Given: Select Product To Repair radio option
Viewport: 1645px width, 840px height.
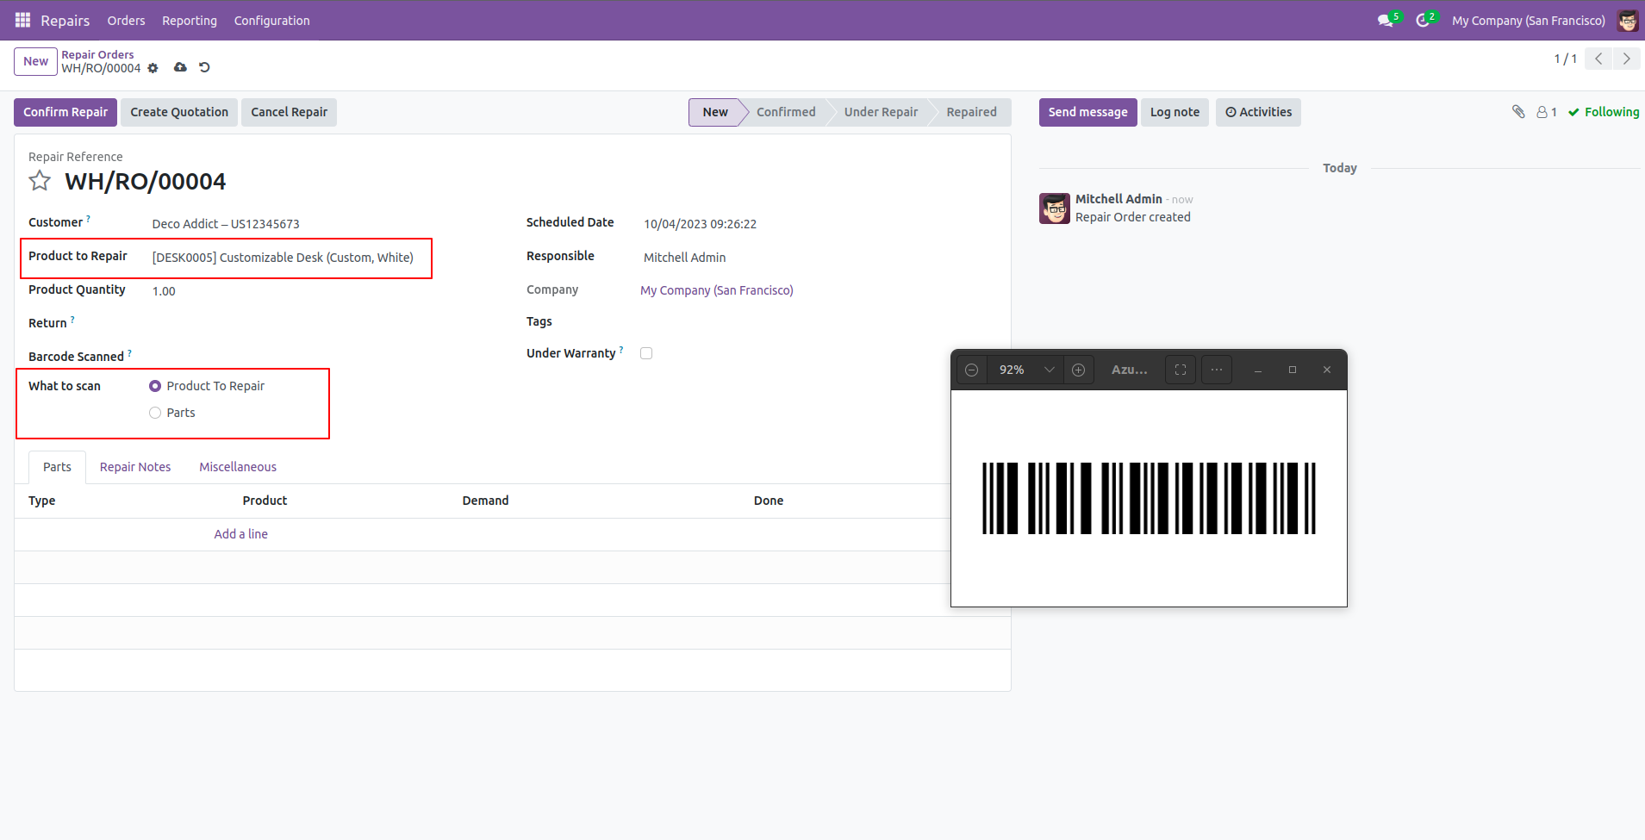Looking at the screenshot, I should point(155,386).
